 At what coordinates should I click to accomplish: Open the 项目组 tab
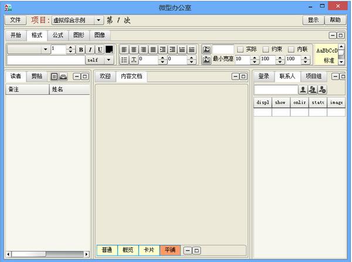313,77
